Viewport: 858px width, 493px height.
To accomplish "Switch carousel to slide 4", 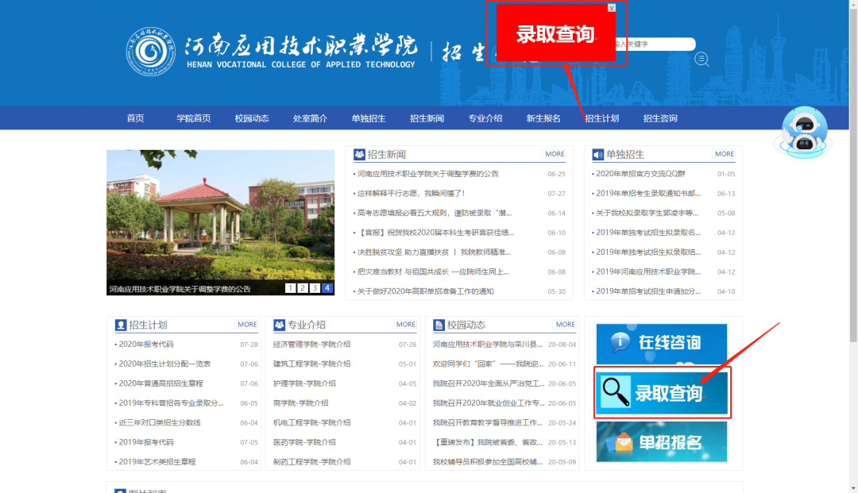I will 327,288.
